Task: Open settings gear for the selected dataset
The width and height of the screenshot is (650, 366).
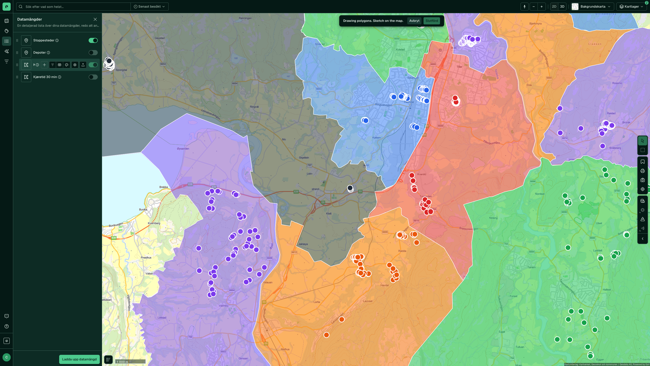Action: [75, 65]
